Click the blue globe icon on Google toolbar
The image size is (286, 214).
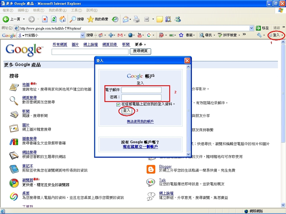[130, 35]
